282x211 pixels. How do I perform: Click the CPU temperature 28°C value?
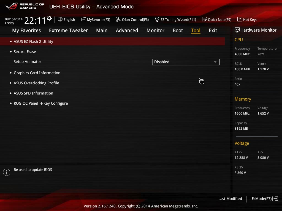(x=261, y=54)
